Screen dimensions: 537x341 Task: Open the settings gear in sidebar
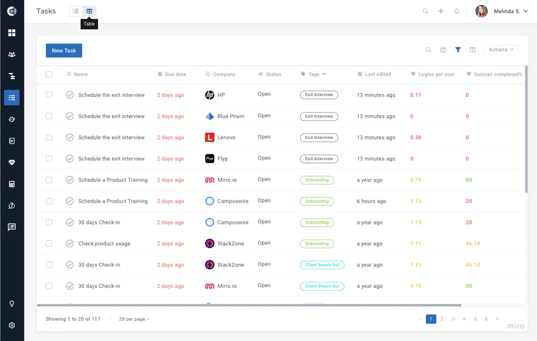[x=12, y=325]
